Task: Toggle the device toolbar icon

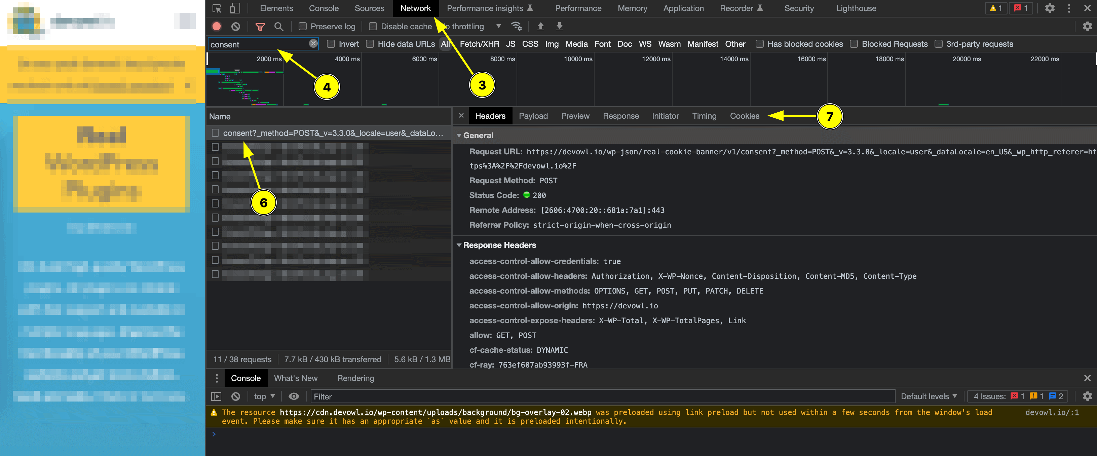Action: click(x=235, y=8)
